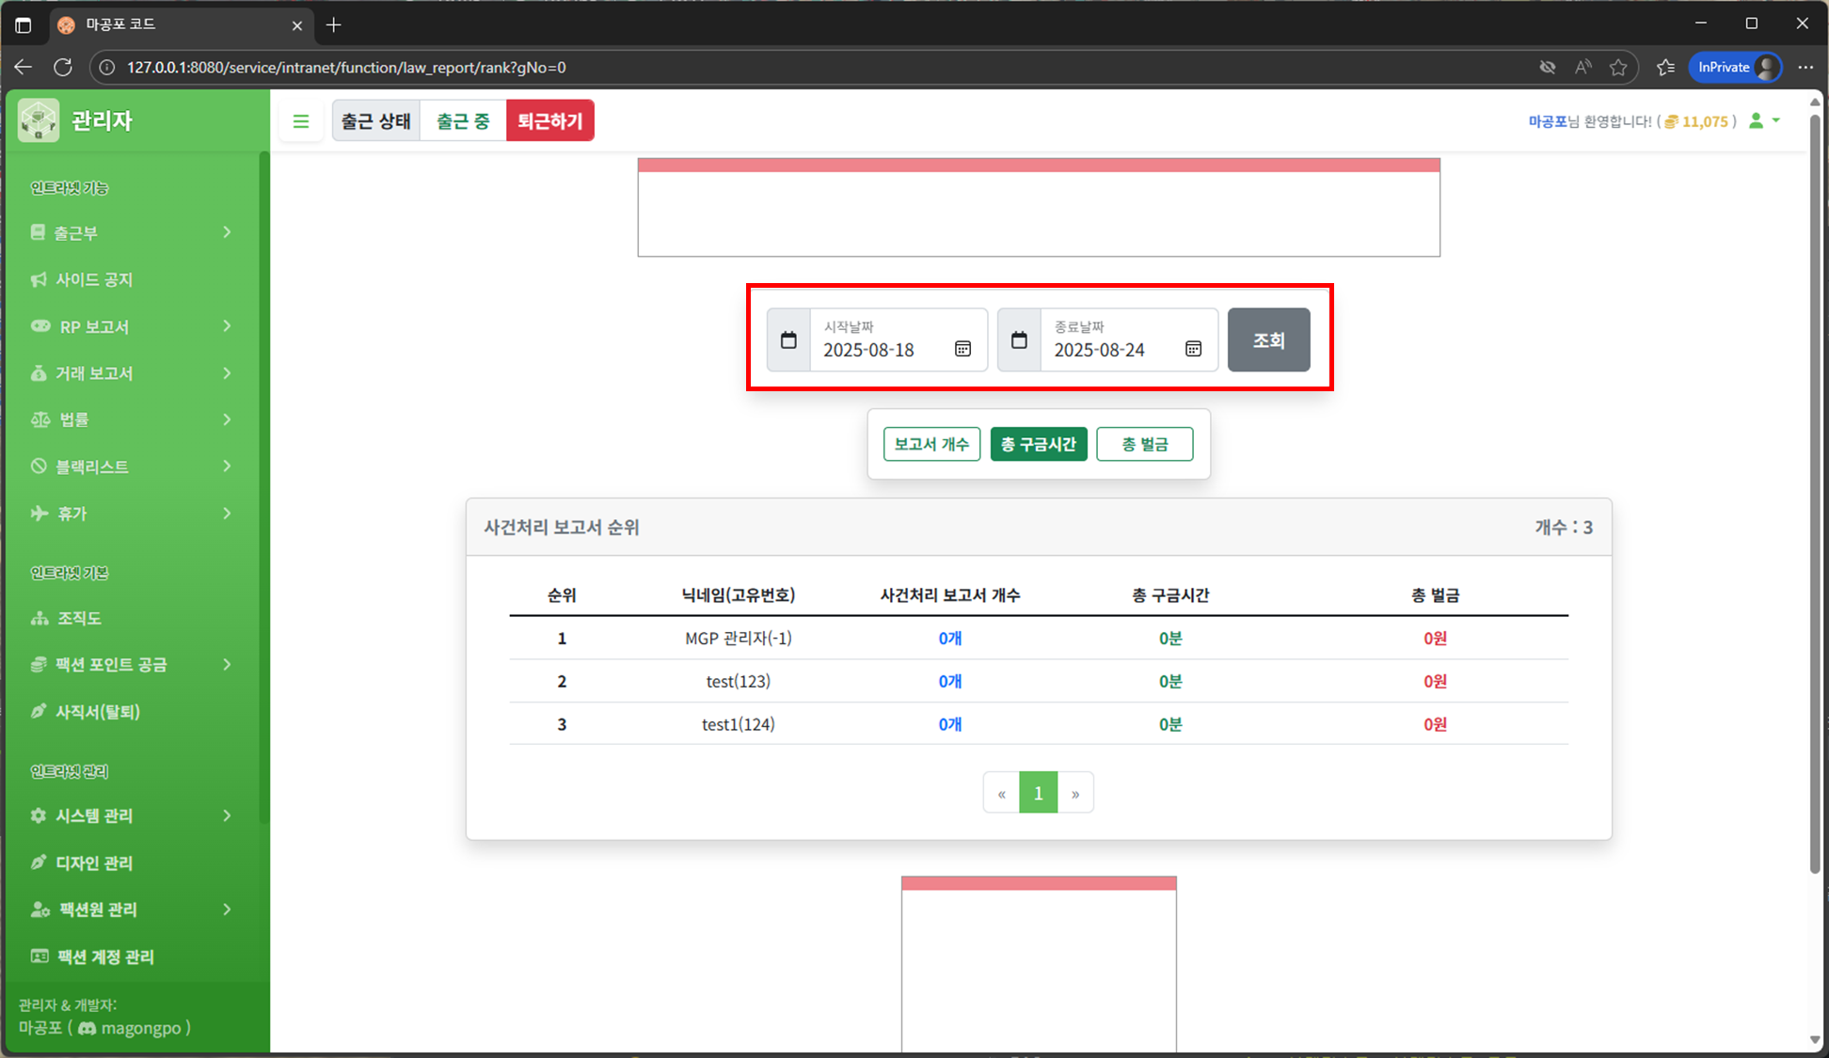Viewport: 1829px width, 1058px height.
Task: Click the 거래 보고서 money bag icon
Action: pos(39,373)
